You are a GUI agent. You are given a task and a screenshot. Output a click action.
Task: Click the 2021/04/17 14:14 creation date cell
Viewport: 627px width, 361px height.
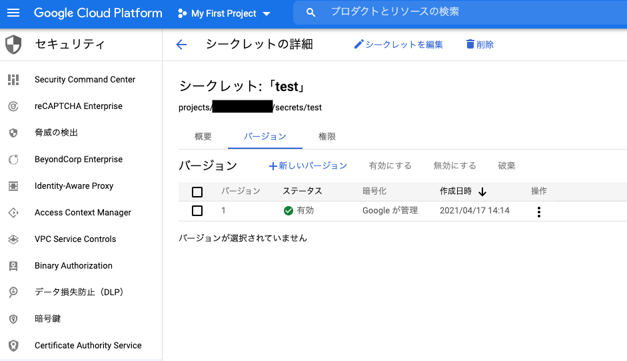pos(474,211)
